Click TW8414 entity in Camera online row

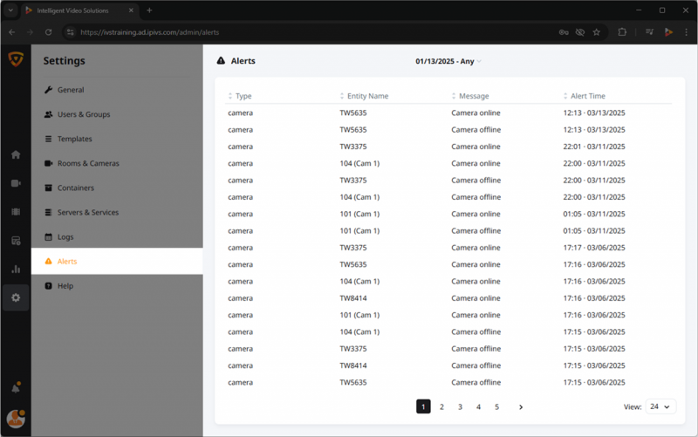(x=353, y=298)
